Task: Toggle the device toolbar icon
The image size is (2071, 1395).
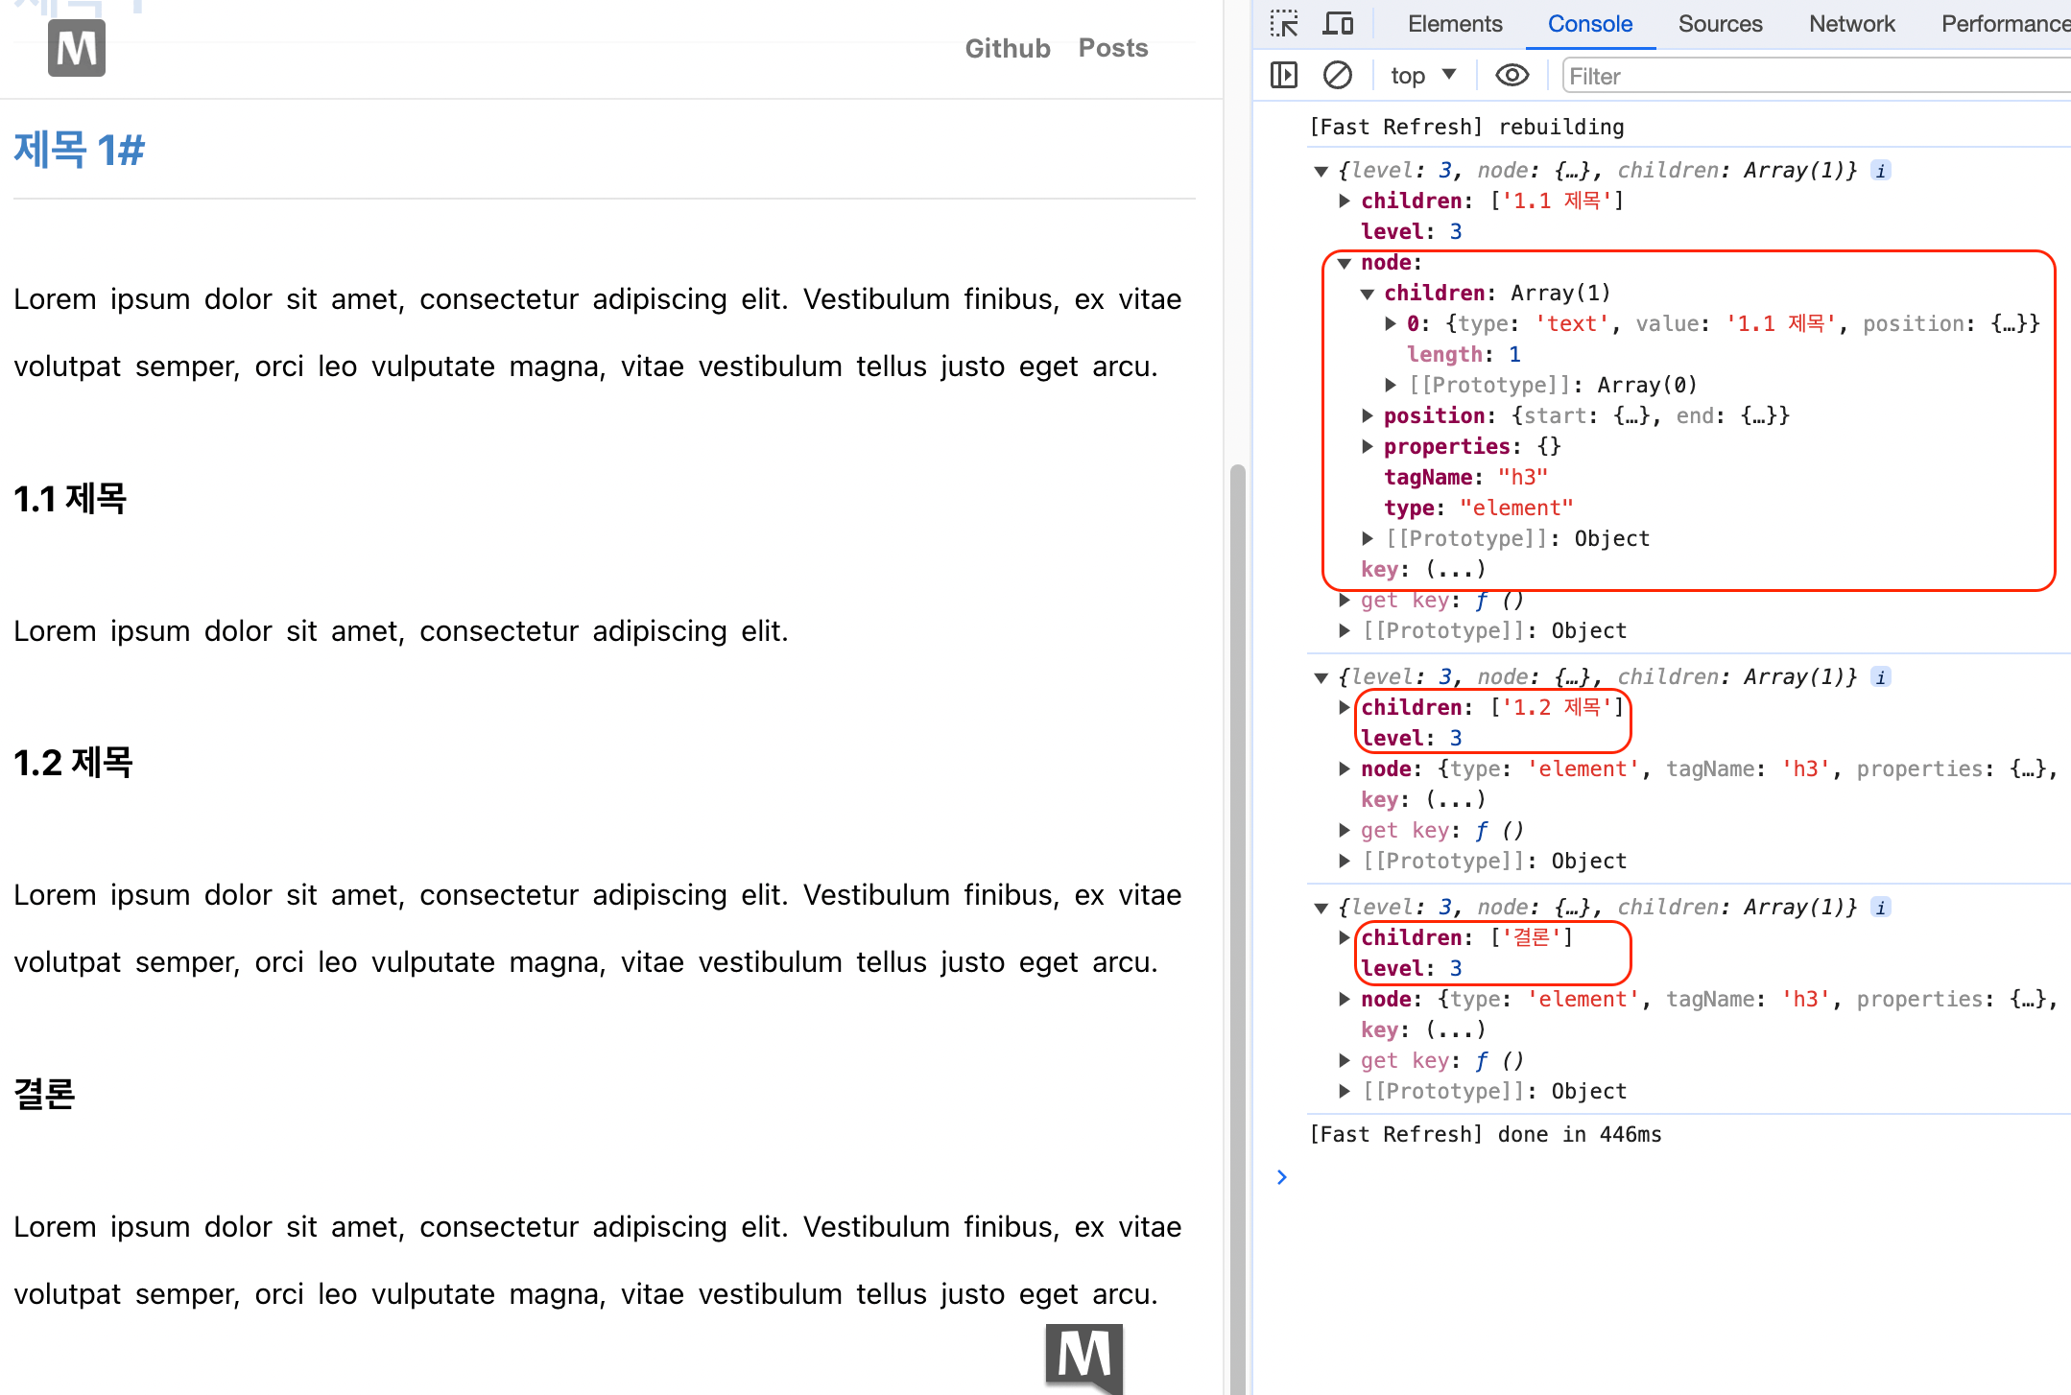Action: tap(1337, 23)
